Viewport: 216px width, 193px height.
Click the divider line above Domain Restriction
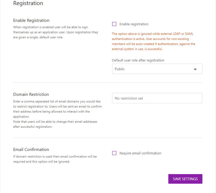coord(108,83)
